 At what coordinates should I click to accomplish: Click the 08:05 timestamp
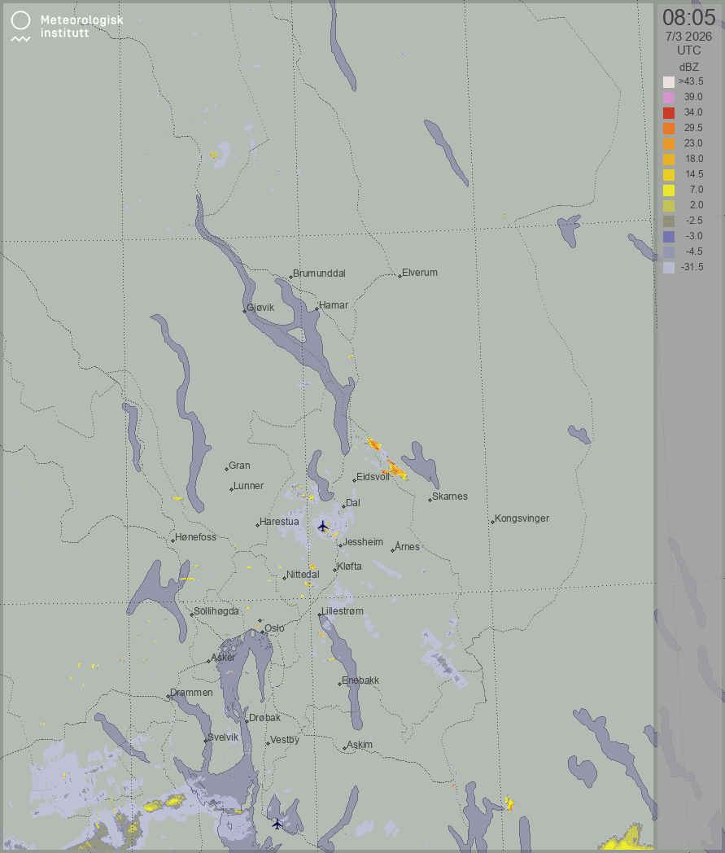coord(688,16)
